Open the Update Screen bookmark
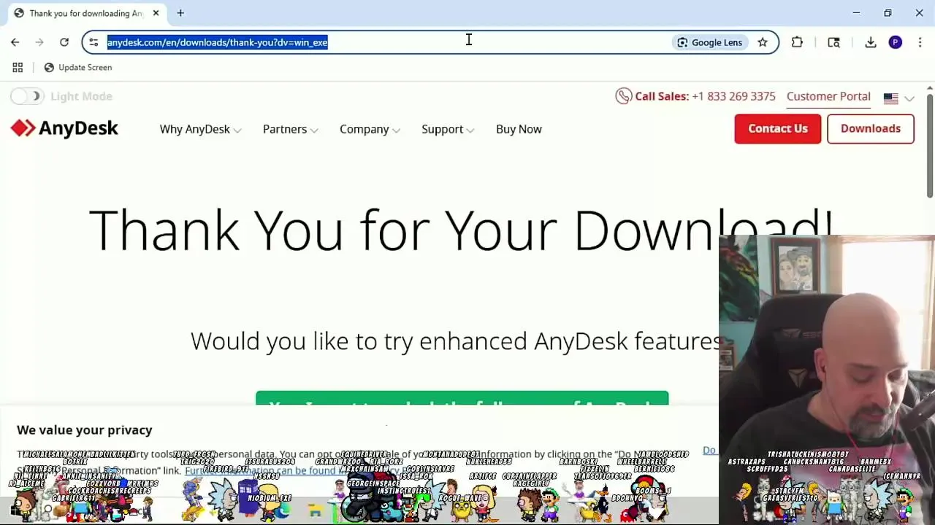935x525 pixels. pos(78,67)
